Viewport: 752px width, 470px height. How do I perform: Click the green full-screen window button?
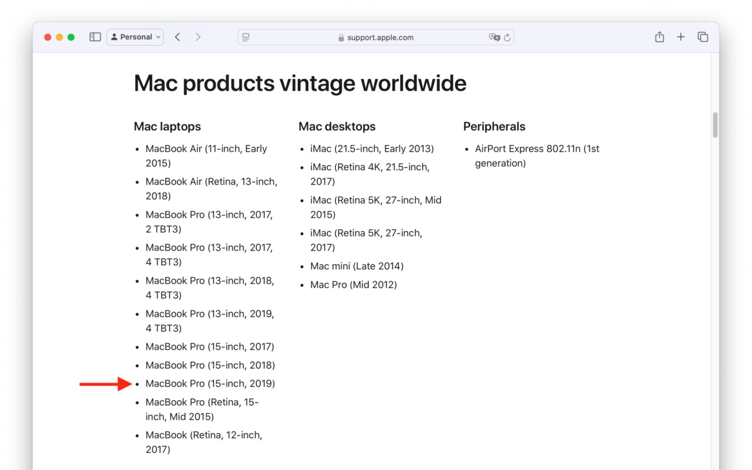[x=71, y=37]
